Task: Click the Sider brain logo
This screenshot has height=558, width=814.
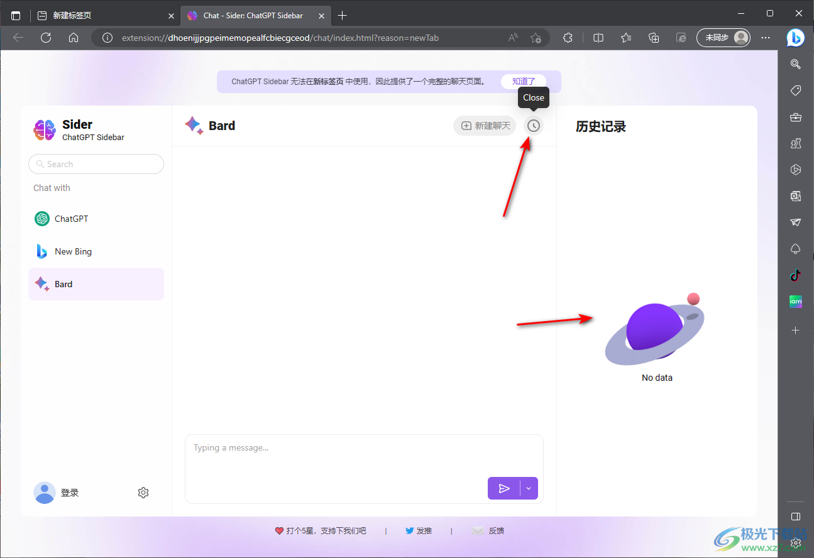Action: pyautogui.click(x=45, y=130)
